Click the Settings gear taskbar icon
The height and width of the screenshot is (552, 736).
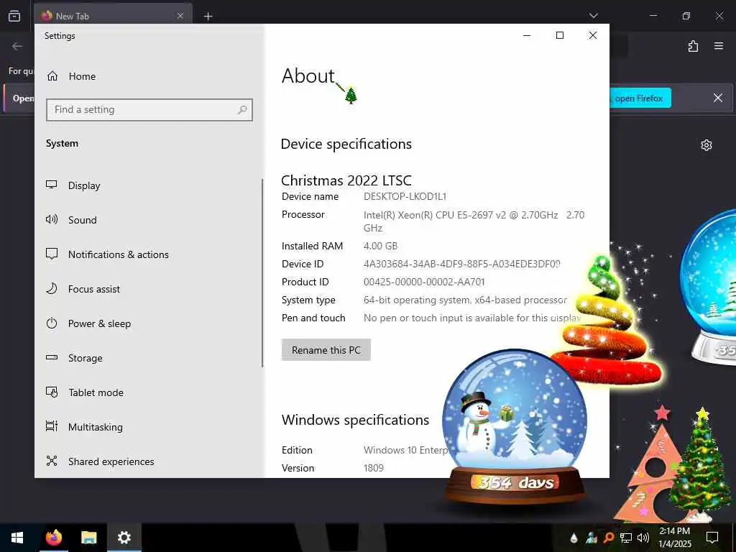point(124,538)
